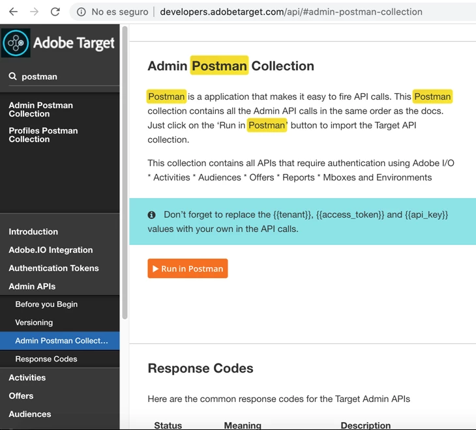This screenshot has width=476, height=430.
Task: Go to the Introduction section
Action: click(33, 232)
